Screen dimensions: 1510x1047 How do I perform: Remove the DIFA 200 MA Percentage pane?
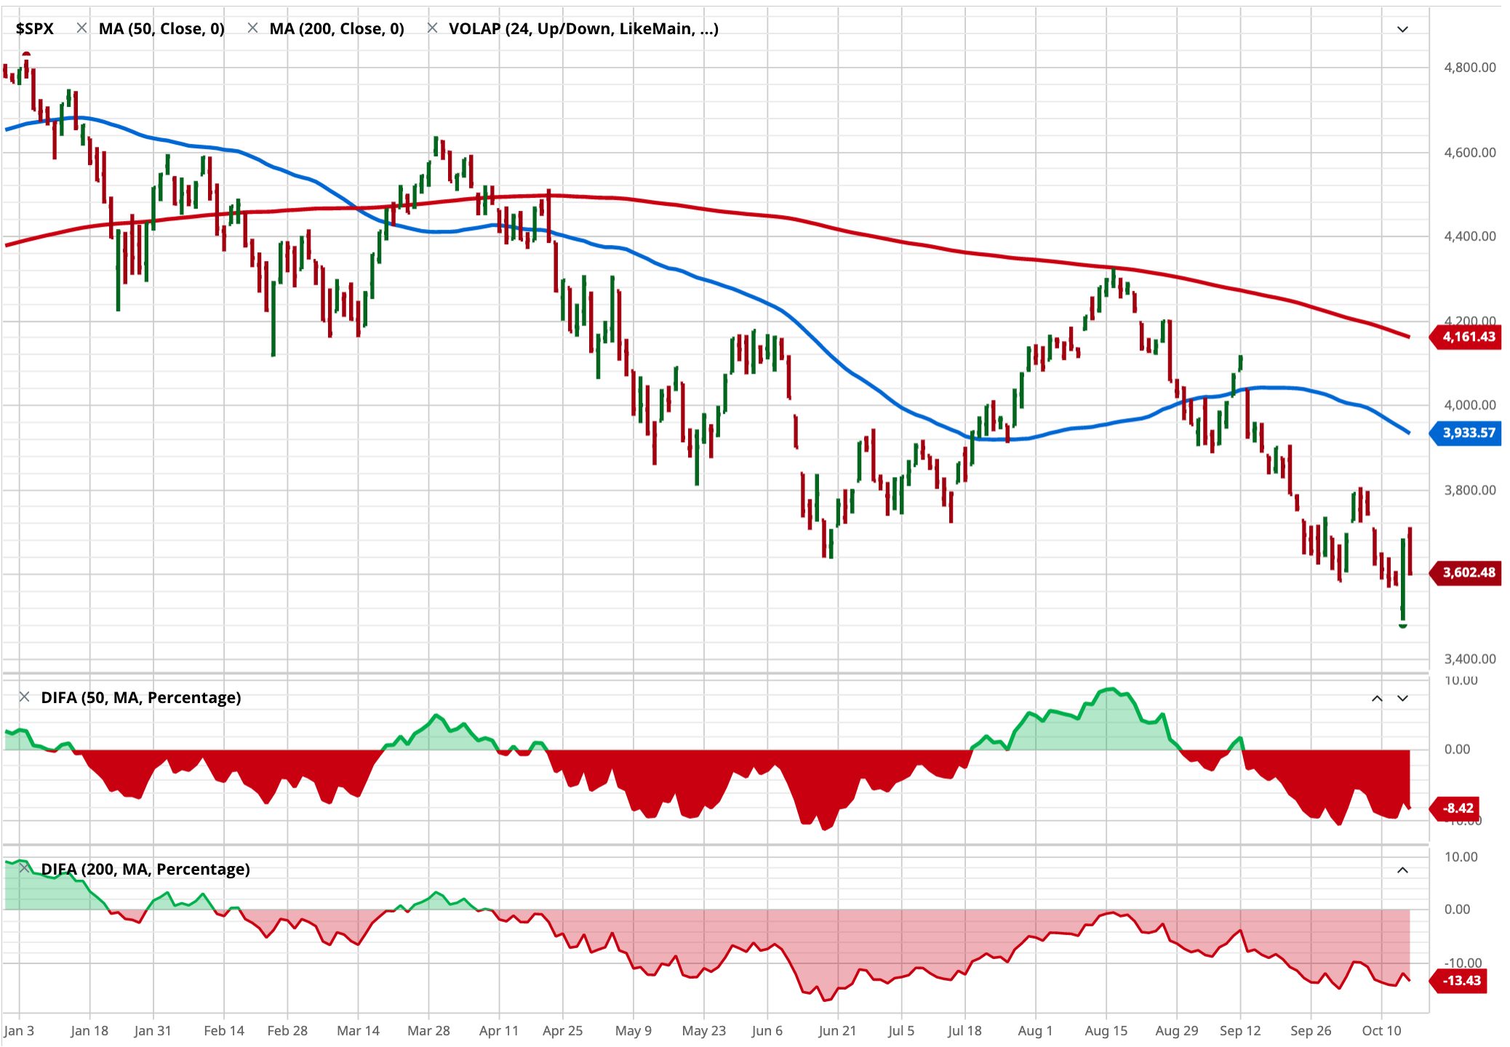pos(24,868)
